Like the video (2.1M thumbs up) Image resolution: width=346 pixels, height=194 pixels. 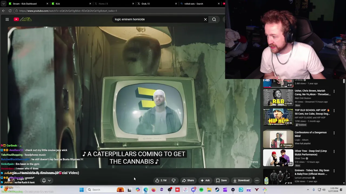161,181
